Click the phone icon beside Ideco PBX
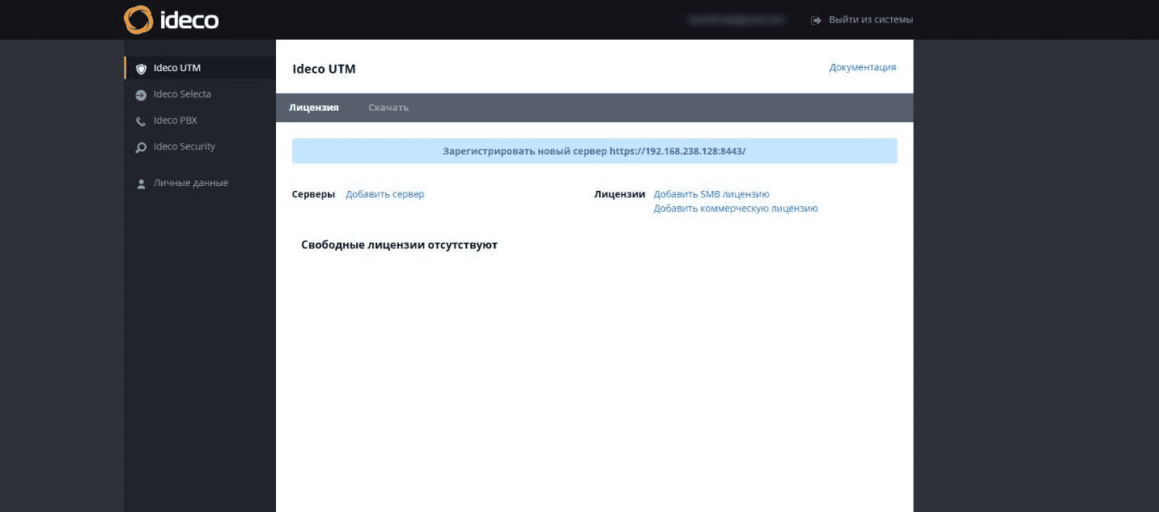The image size is (1159, 512). pyautogui.click(x=141, y=121)
